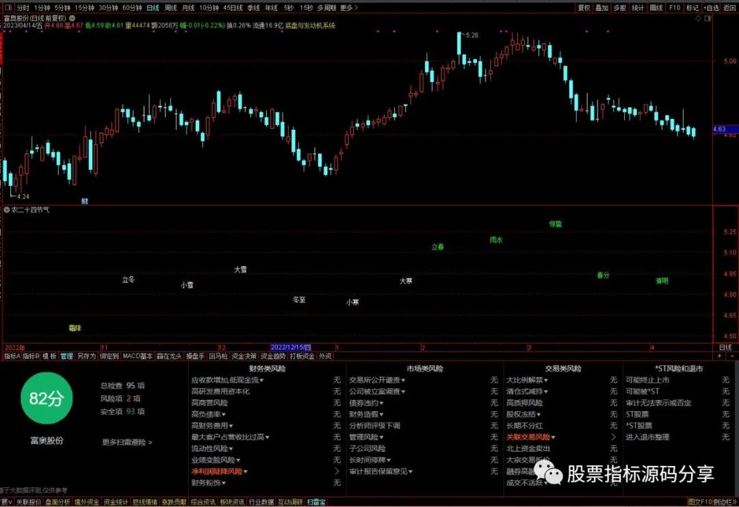This screenshot has height=507, width=739.
Task: Expand 更多 periods list
Action: [349, 8]
